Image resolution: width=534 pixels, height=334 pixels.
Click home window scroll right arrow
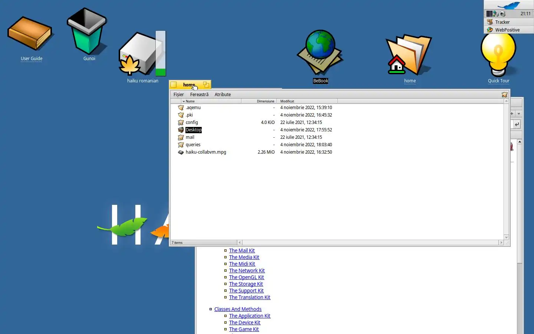point(501,243)
